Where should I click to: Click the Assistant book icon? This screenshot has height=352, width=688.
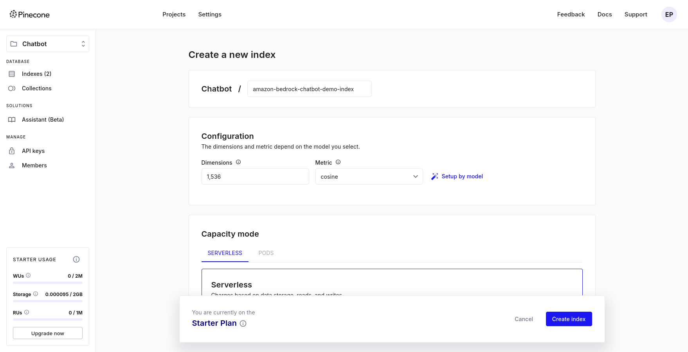click(12, 120)
